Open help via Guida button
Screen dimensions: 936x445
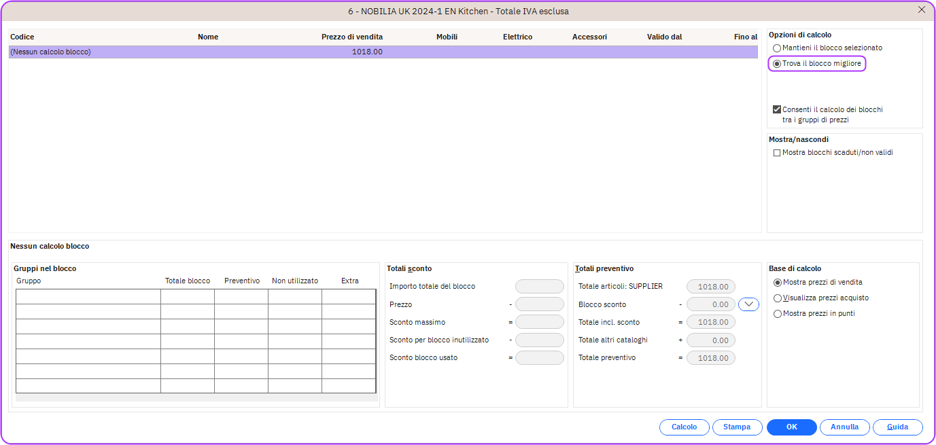tap(897, 427)
